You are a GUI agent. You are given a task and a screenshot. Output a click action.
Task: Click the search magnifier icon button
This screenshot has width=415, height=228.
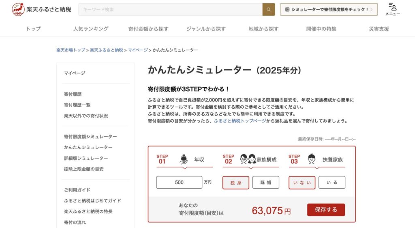[269, 9]
